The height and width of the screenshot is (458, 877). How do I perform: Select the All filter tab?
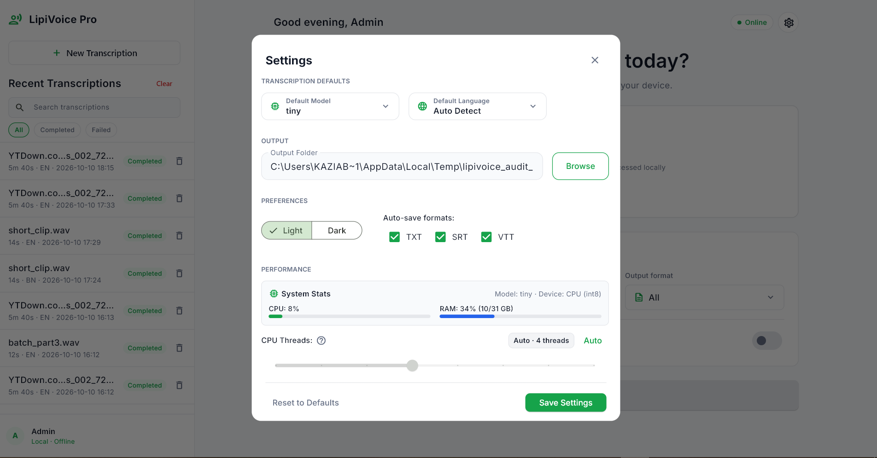pos(19,130)
